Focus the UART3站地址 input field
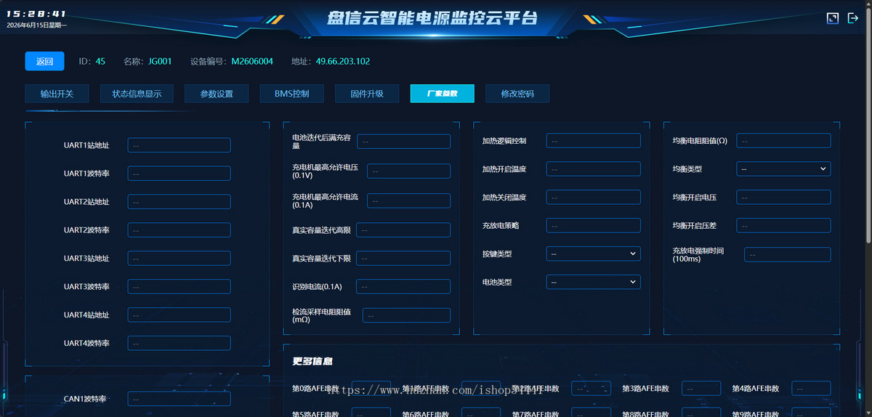 [x=179, y=259]
